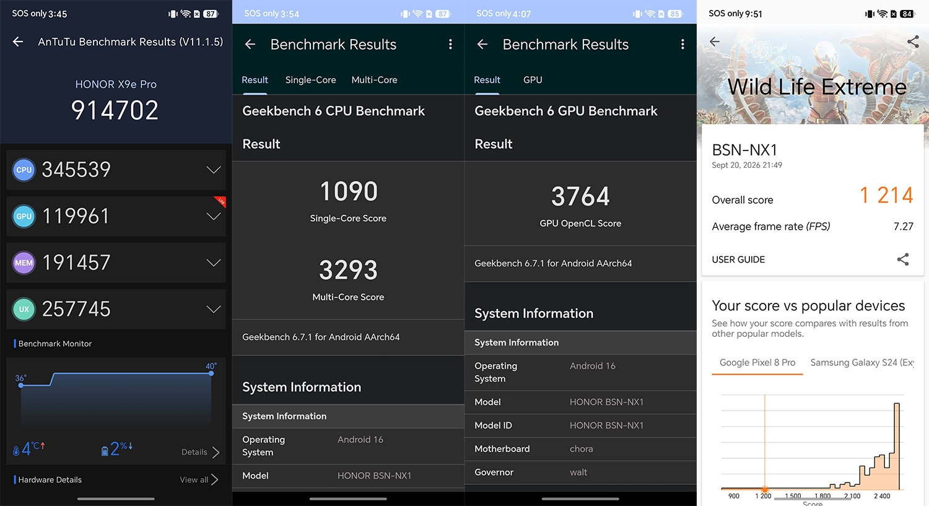Click the Model row on Geekbench CPU screen
929x506 pixels.
pos(349,476)
